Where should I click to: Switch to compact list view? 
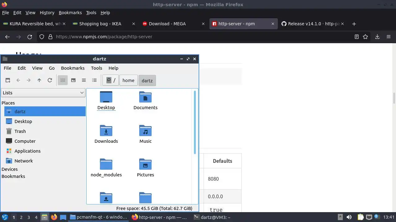pyautogui.click(x=84, y=80)
